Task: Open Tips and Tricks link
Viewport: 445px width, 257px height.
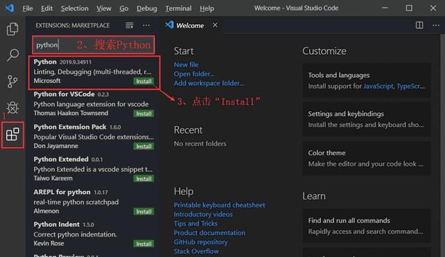Action: coord(196,224)
